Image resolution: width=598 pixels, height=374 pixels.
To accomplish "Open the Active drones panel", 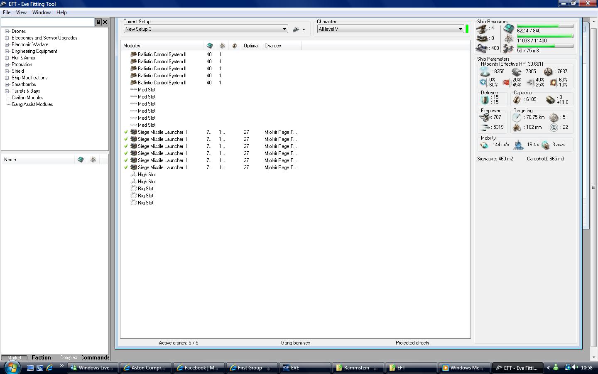I will pos(179,343).
